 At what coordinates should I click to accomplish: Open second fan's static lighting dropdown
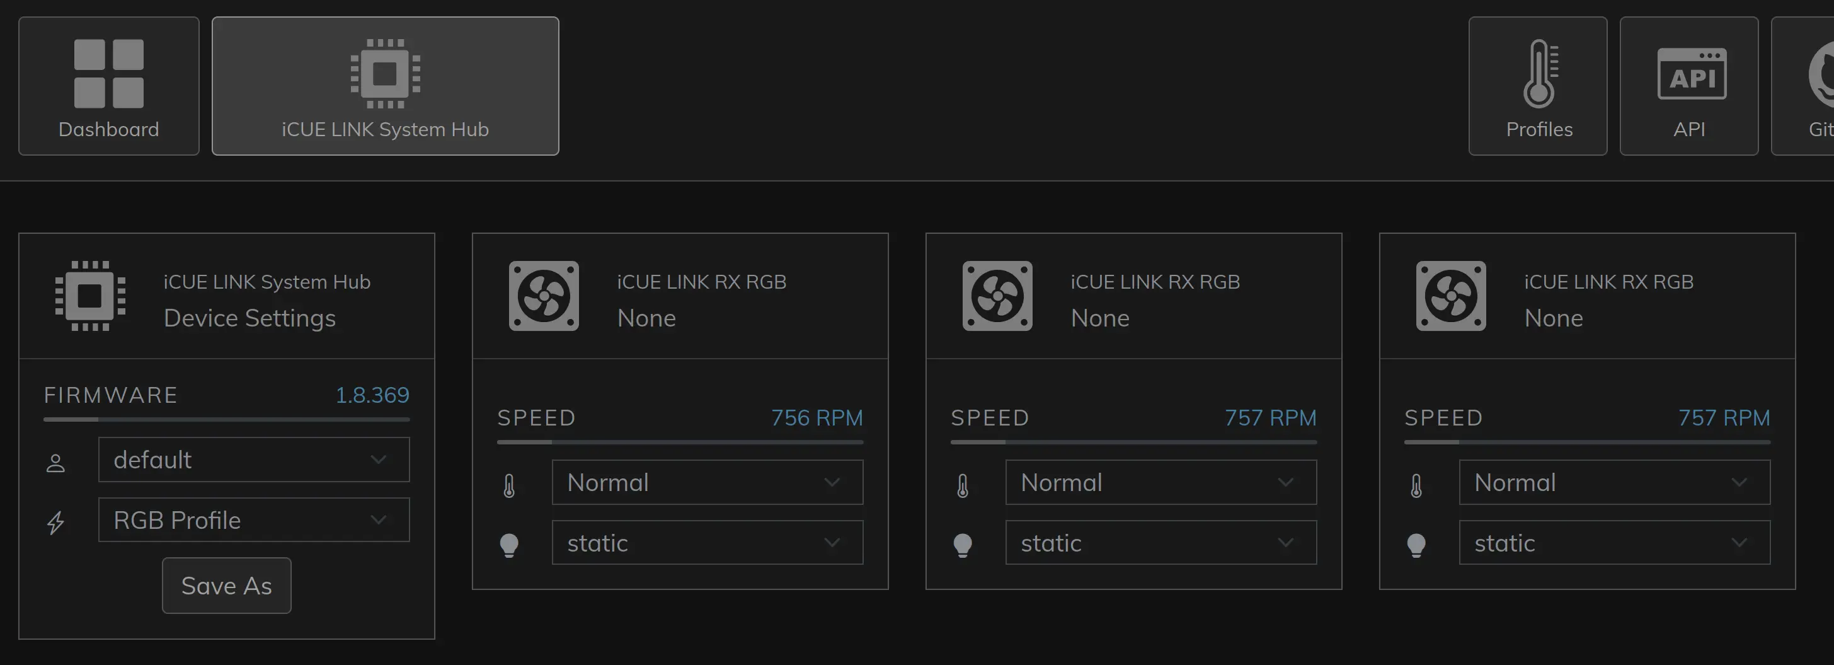tap(1161, 543)
